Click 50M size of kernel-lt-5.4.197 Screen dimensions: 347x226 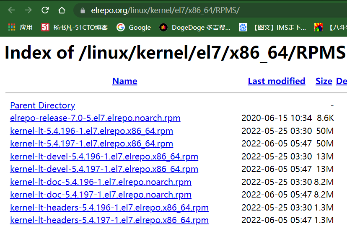(x=325, y=144)
